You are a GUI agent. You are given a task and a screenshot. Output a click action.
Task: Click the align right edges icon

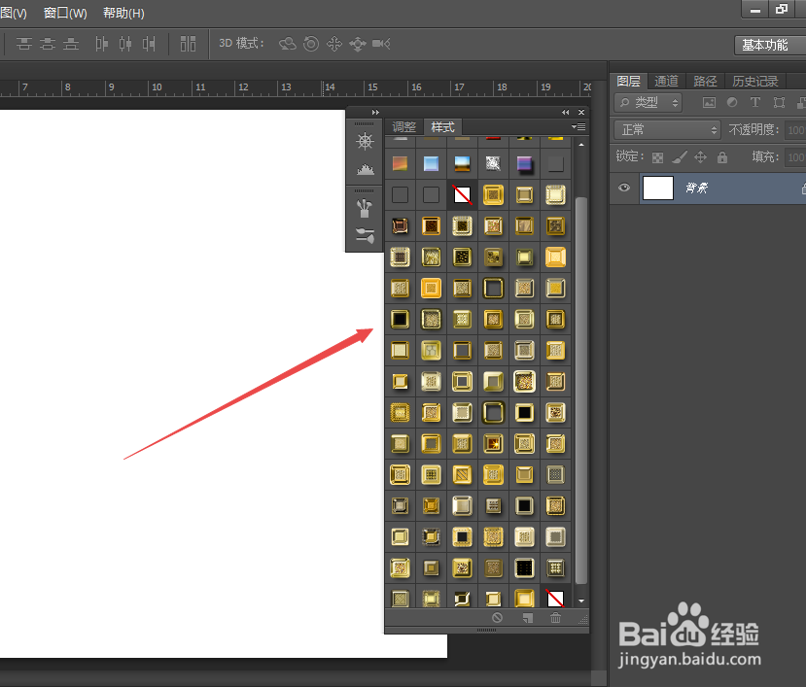click(x=149, y=44)
